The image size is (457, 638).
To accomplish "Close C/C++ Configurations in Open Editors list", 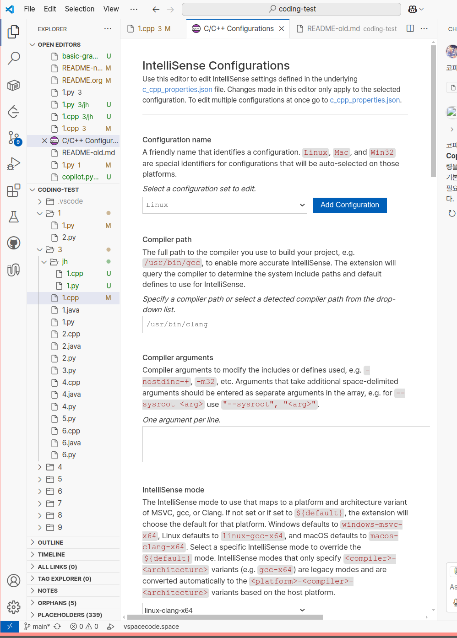I will pyautogui.click(x=44, y=141).
